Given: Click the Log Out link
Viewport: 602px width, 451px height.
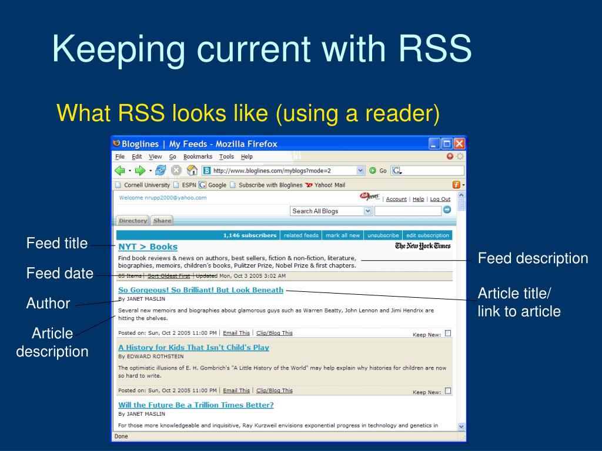Looking at the screenshot, I should pos(440,199).
